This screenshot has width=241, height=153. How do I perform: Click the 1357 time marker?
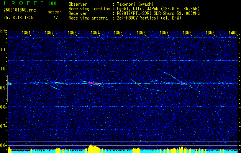pyautogui.click(x=164, y=33)
